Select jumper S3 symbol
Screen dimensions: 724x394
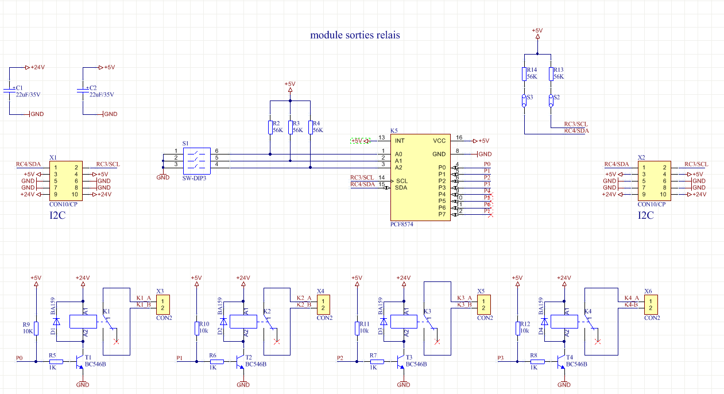point(524,101)
